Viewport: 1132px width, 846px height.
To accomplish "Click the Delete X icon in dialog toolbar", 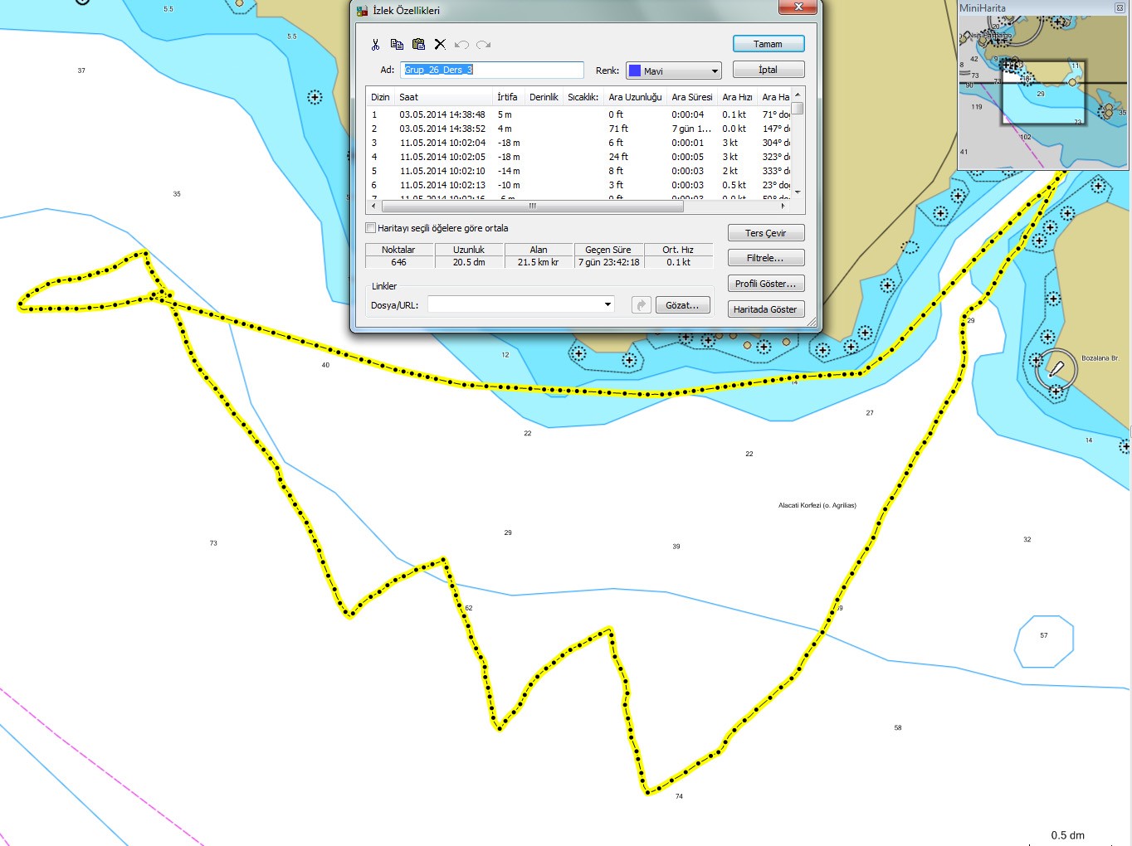I will (440, 45).
